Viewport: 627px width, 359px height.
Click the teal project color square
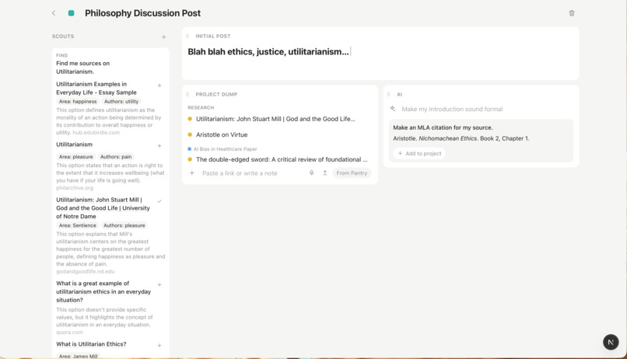[71, 13]
